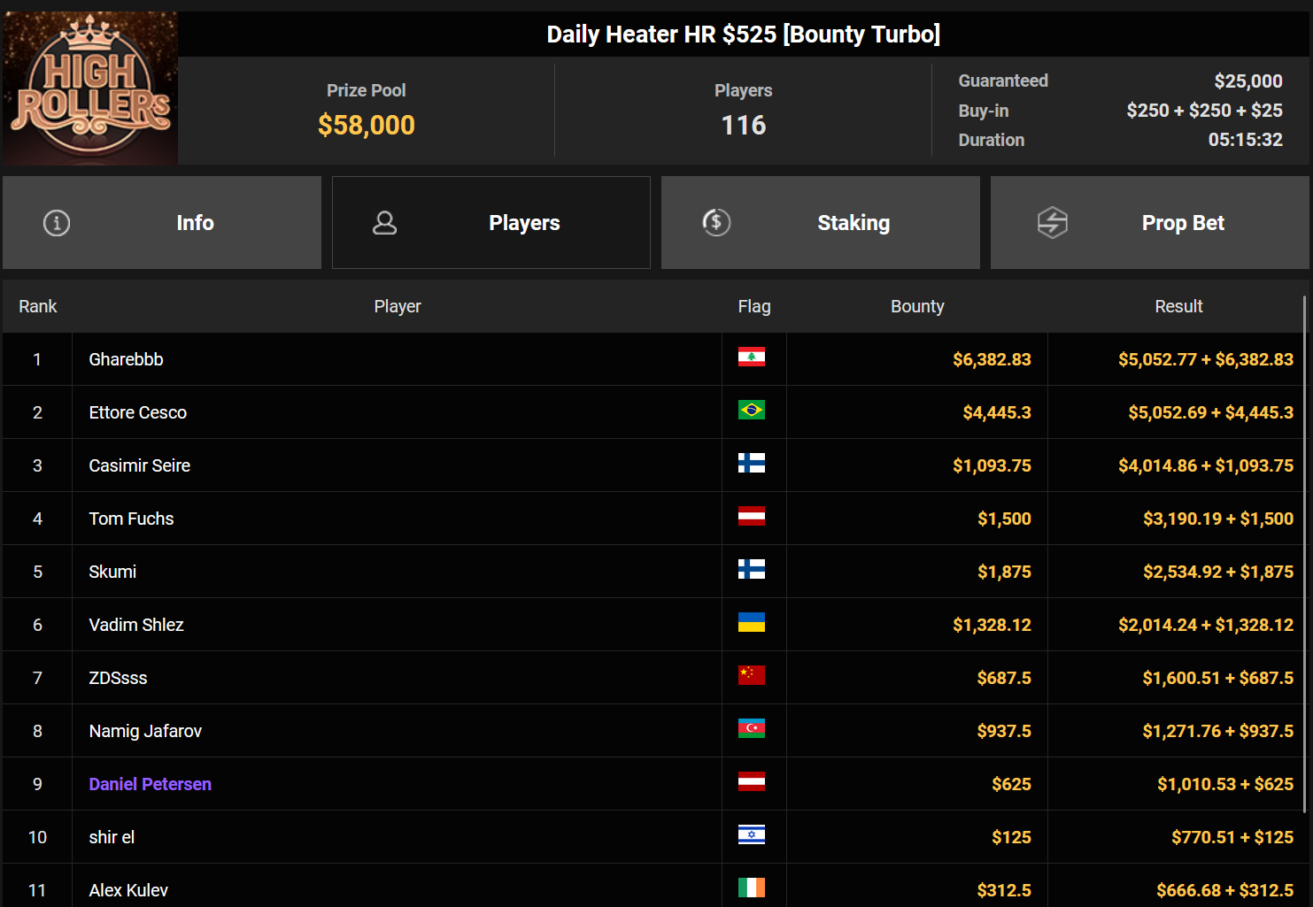
Task: Click Gharebbb's Lebanon flag icon
Action: click(751, 357)
